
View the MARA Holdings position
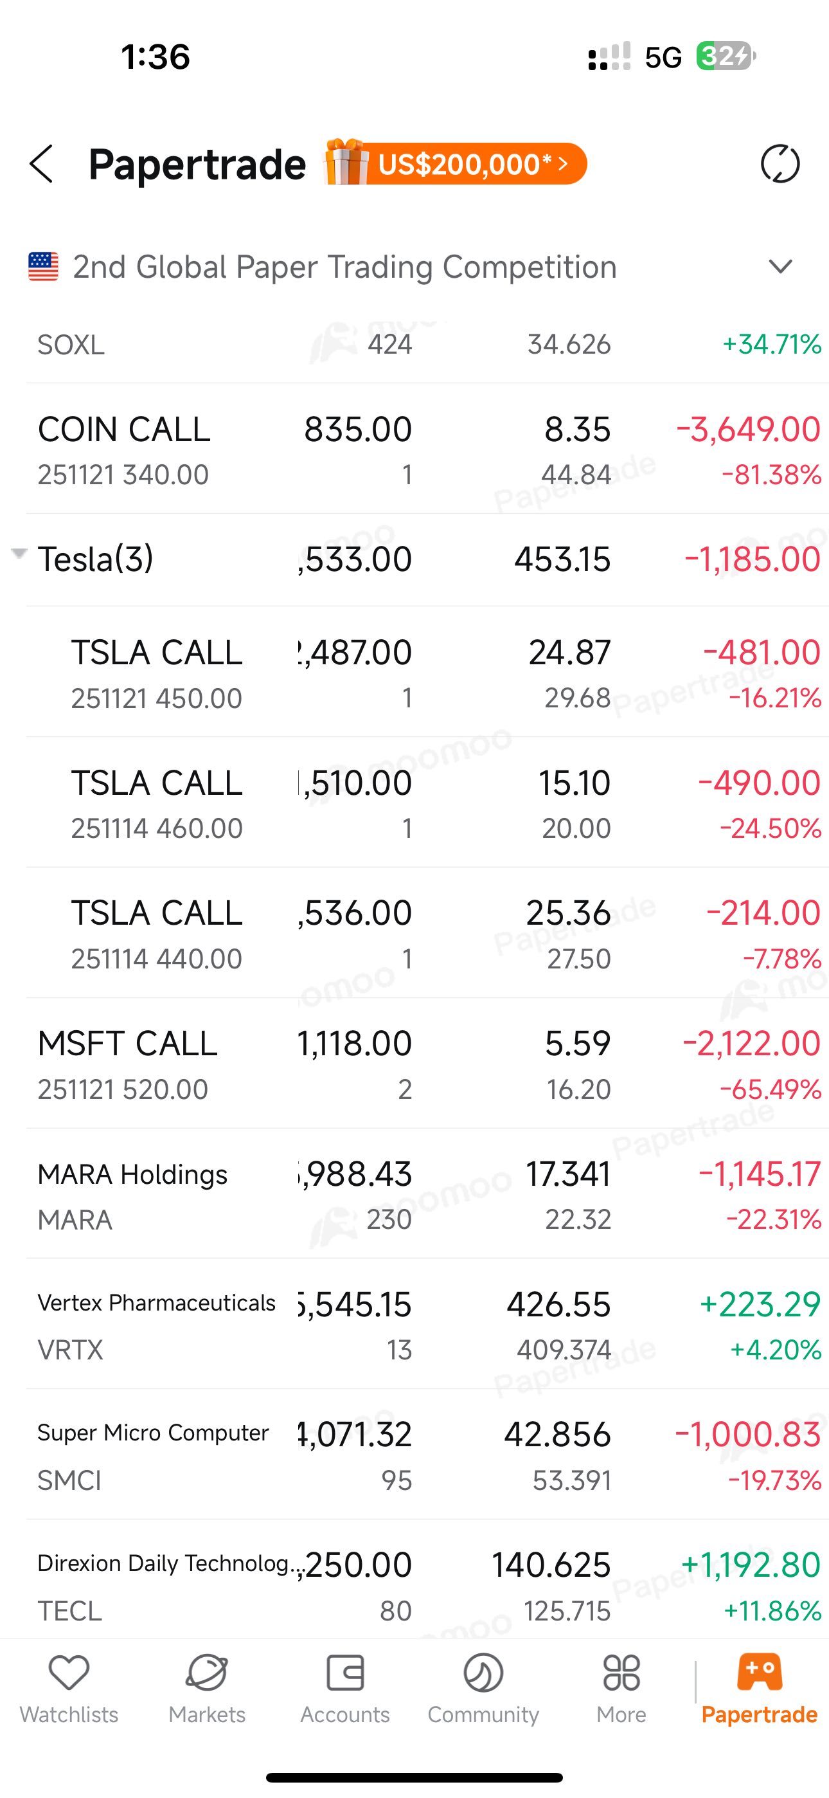tap(132, 1194)
